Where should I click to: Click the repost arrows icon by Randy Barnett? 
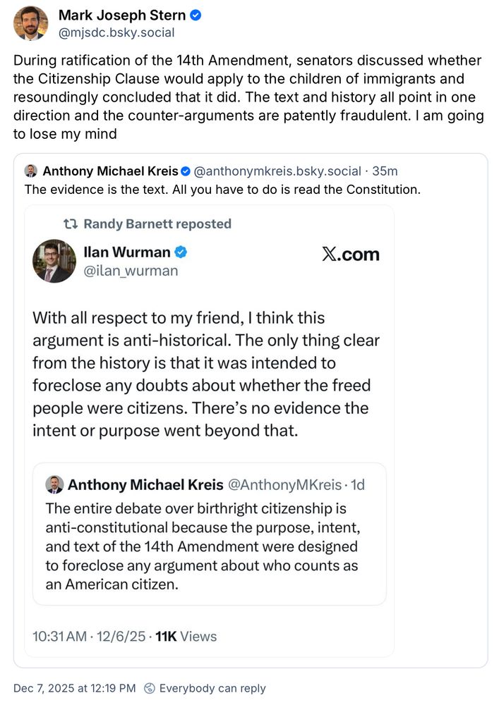coord(71,223)
